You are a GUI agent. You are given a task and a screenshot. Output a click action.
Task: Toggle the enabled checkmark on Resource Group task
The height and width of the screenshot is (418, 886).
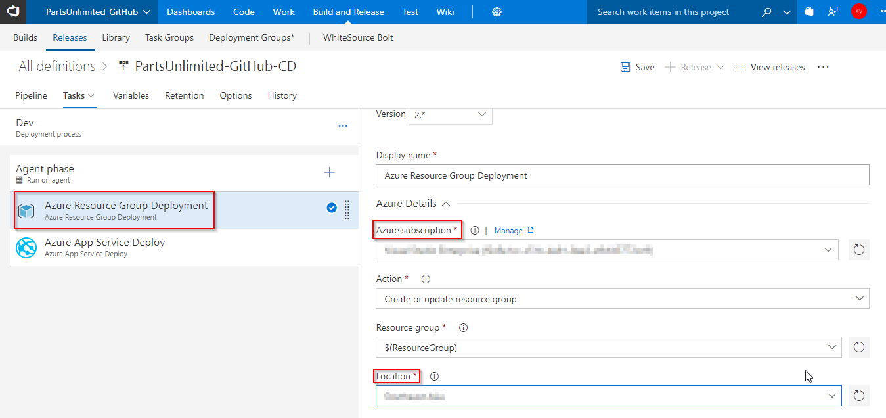332,208
